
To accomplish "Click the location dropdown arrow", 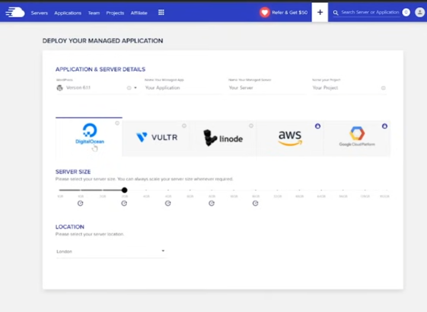I will [163, 251].
